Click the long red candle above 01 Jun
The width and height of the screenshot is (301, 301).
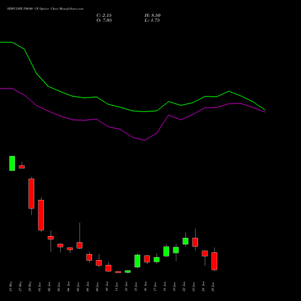point(41,215)
